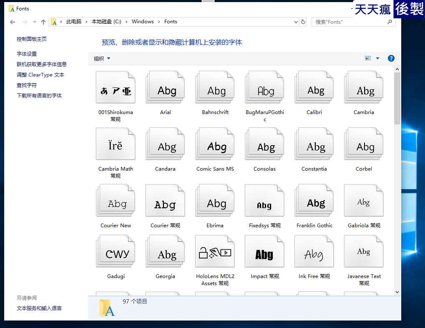Open 控制面板主页 link
Viewport: 425px width, 328px height.
click(x=31, y=39)
